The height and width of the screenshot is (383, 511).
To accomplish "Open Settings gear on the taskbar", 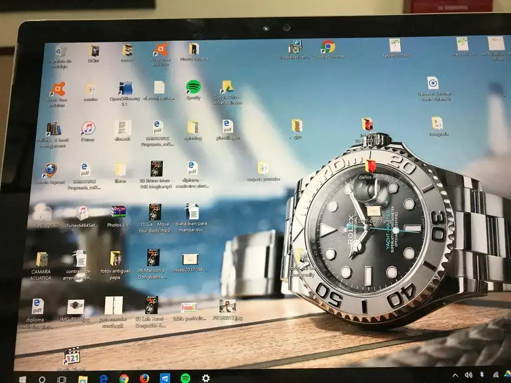I will 206,378.
